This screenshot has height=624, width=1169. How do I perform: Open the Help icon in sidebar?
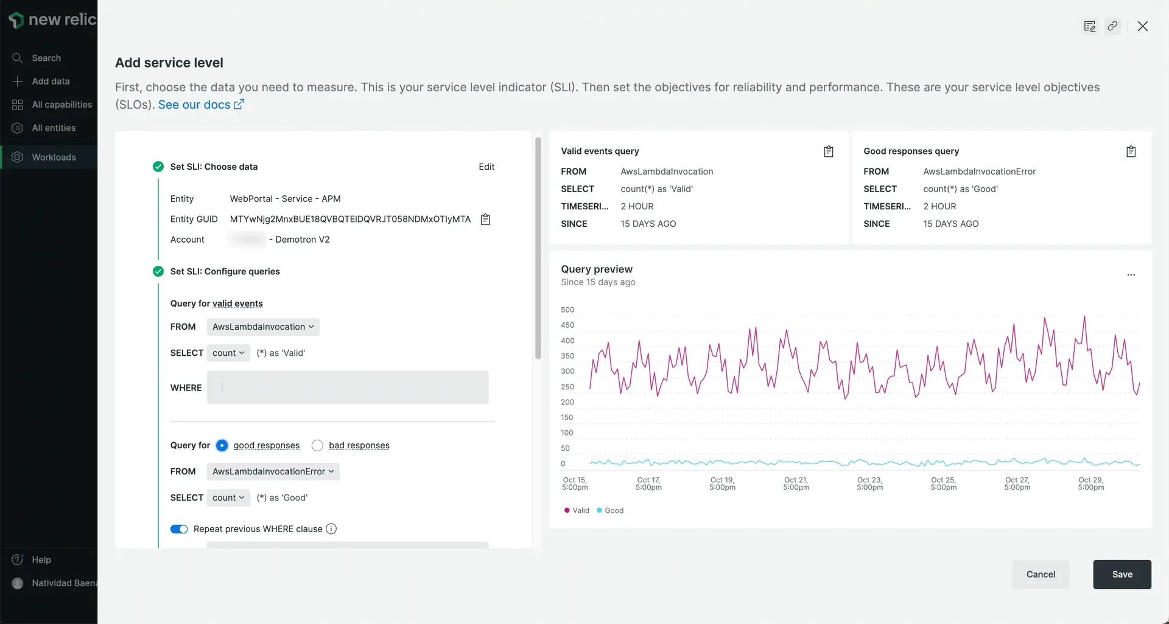coord(18,560)
